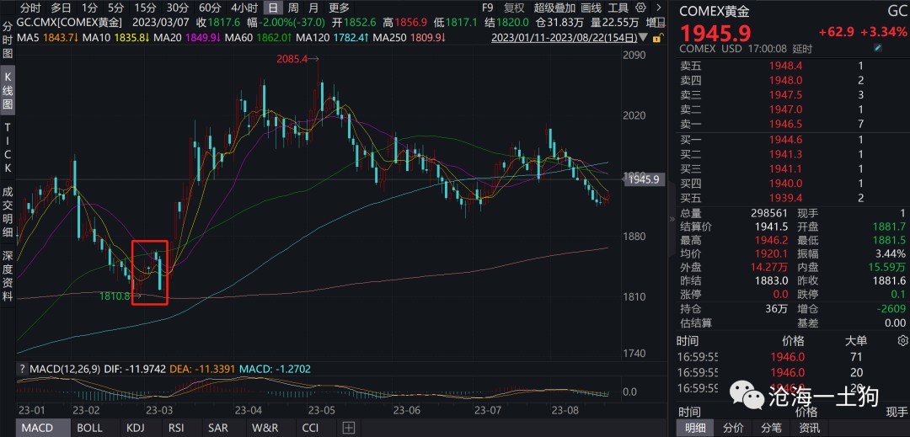This screenshot has height=437, width=910.
Task: Open the K线图 view in left sidebar
Action: tap(8, 91)
